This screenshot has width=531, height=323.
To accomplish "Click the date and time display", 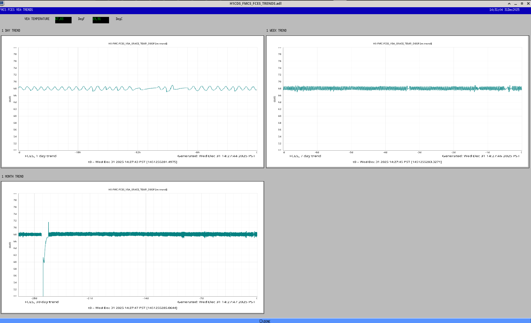I will click(x=504, y=10).
